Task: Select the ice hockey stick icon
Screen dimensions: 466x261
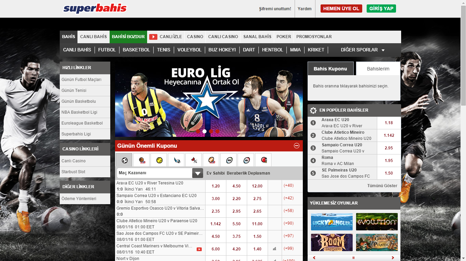Action: tap(176, 160)
